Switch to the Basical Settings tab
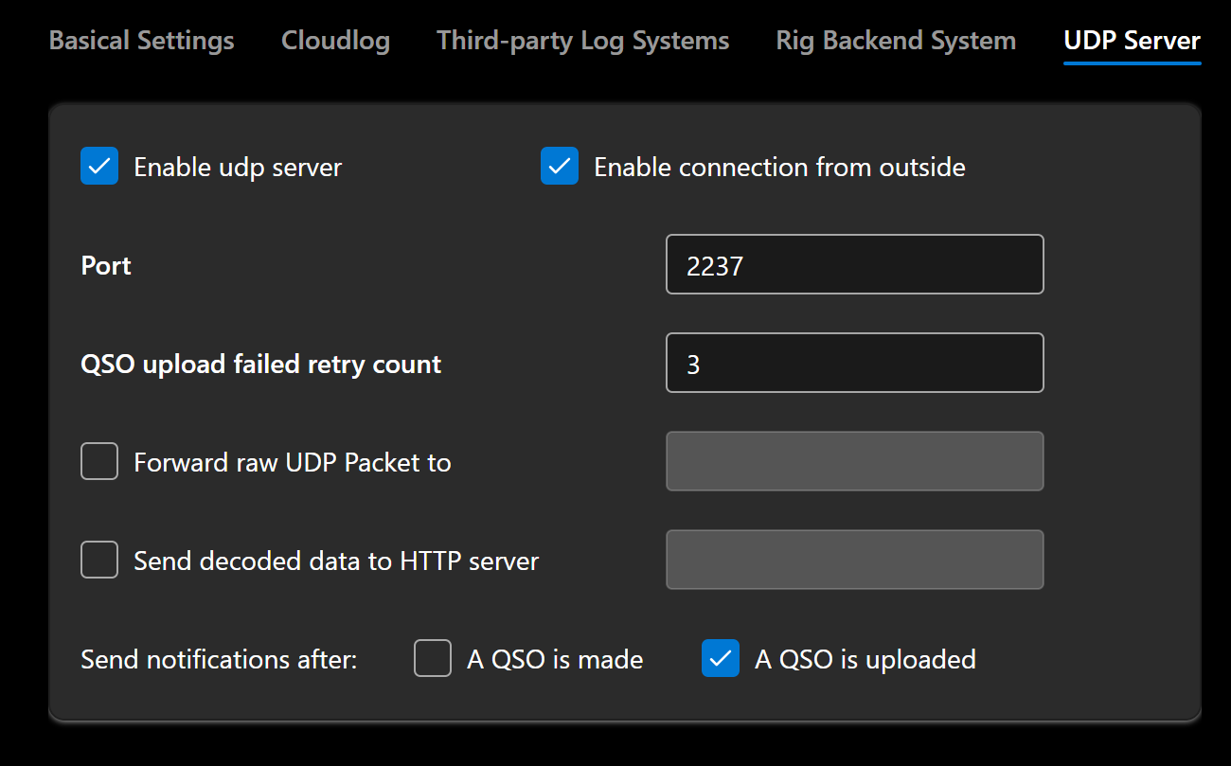Image resolution: width=1231 pixels, height=766 pixels. tap(141, 41)
